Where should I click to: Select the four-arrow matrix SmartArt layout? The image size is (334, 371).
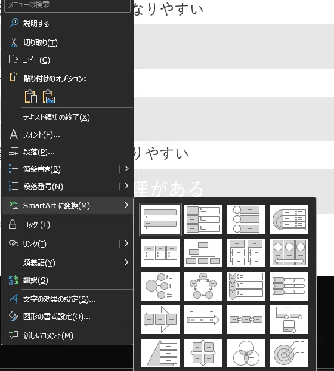pyautogui.click(x=203, y=353)
